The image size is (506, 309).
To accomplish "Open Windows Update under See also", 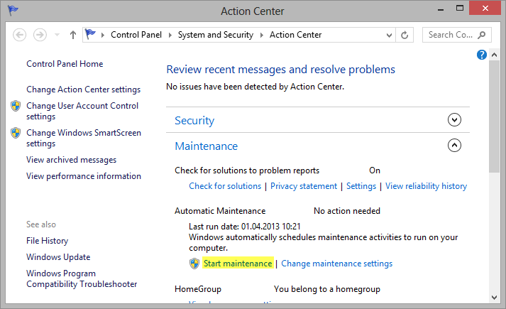I will tap(58, 257).
